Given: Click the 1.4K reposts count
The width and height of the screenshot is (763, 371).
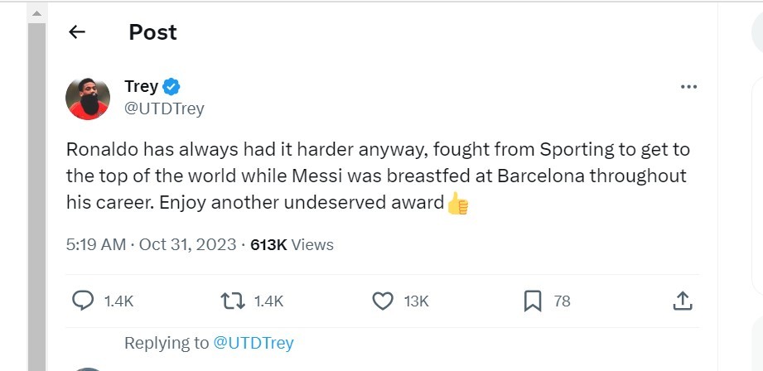Looking at the screenshot, I should coord(268,301).
